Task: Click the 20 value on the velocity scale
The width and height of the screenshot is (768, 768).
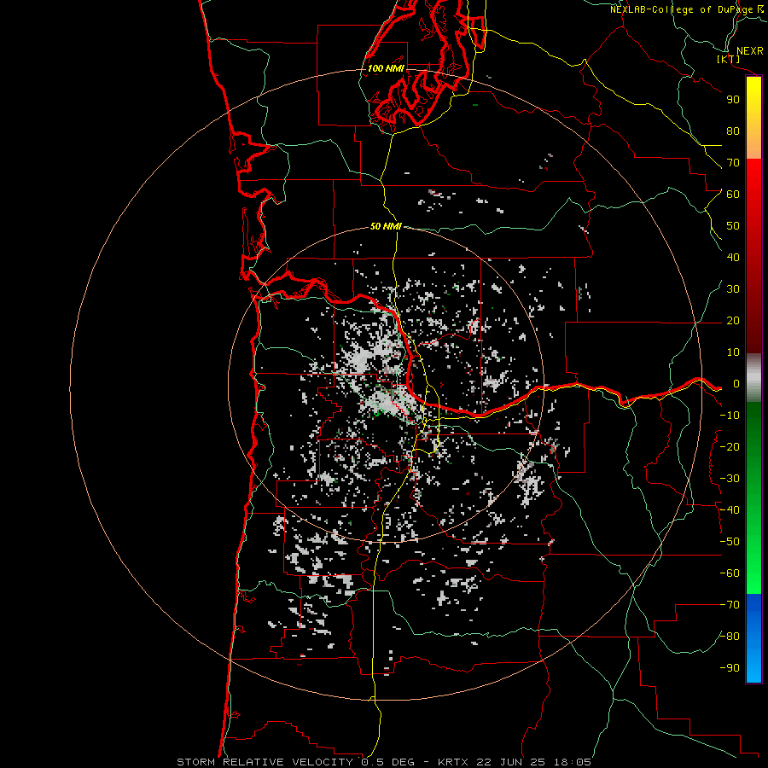Action: click(x=733, y=321)
